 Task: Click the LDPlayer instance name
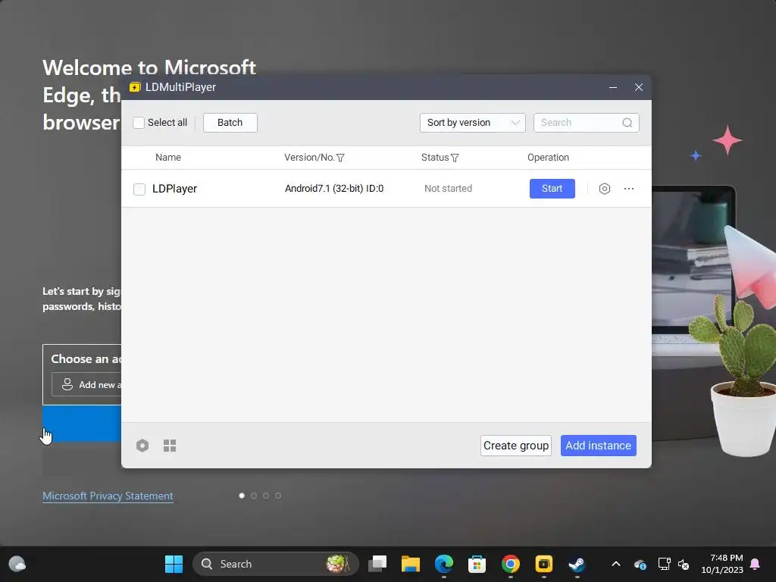click(x=175, y=189)
